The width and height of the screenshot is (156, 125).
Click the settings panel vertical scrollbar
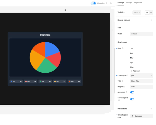click(114, 71)
